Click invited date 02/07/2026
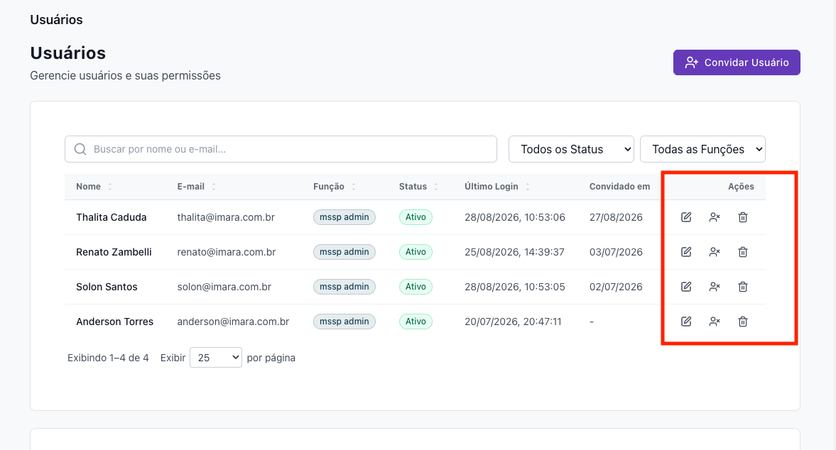 click(x=616, y=287)
